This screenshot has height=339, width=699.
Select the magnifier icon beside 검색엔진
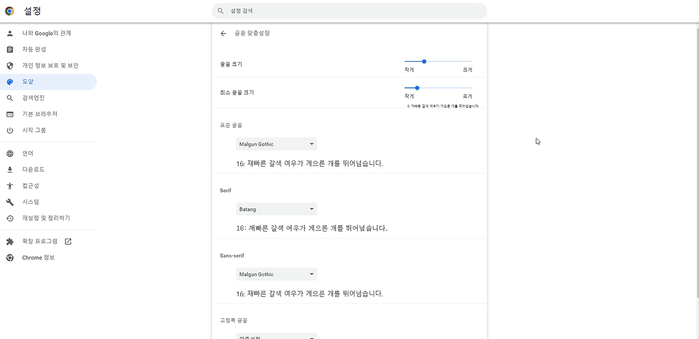coord(9,98)
